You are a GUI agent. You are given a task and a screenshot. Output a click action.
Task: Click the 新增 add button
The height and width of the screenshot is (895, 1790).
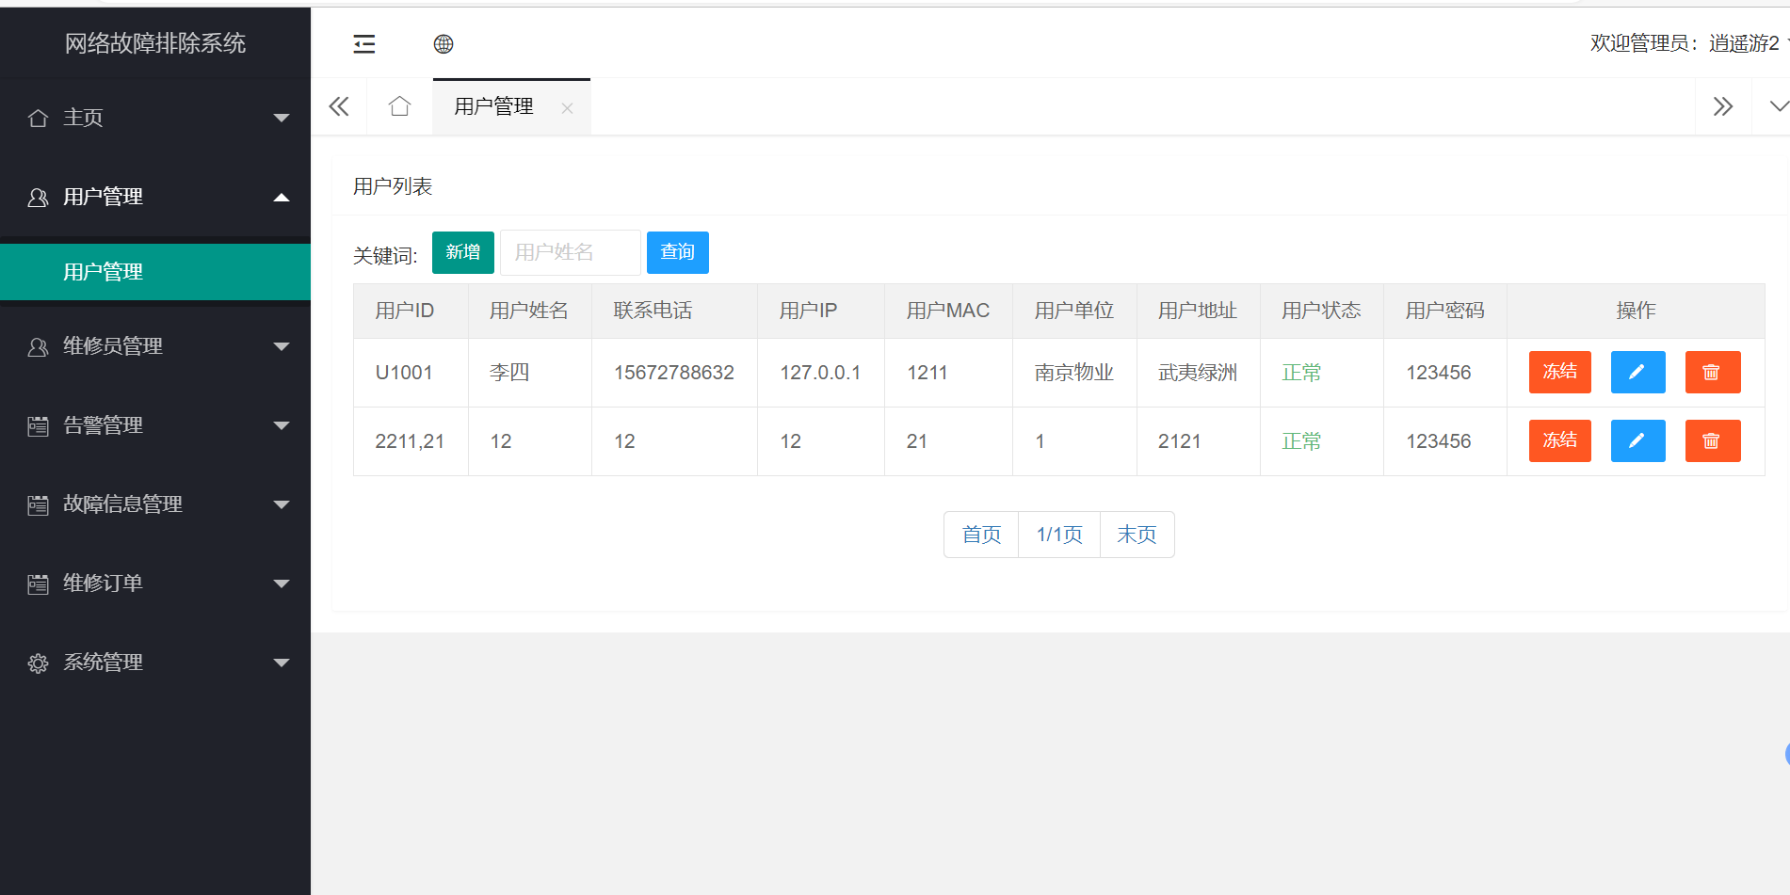[462, 252]
